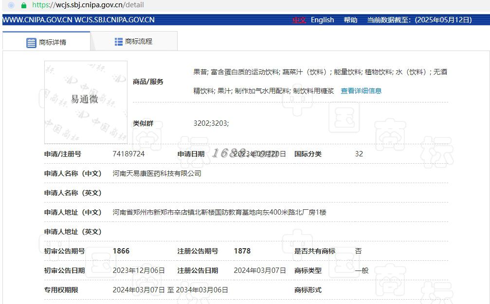Screen dimensions: 490x304
Task: Click 查看详细信息 link
Action: (361, 91)
